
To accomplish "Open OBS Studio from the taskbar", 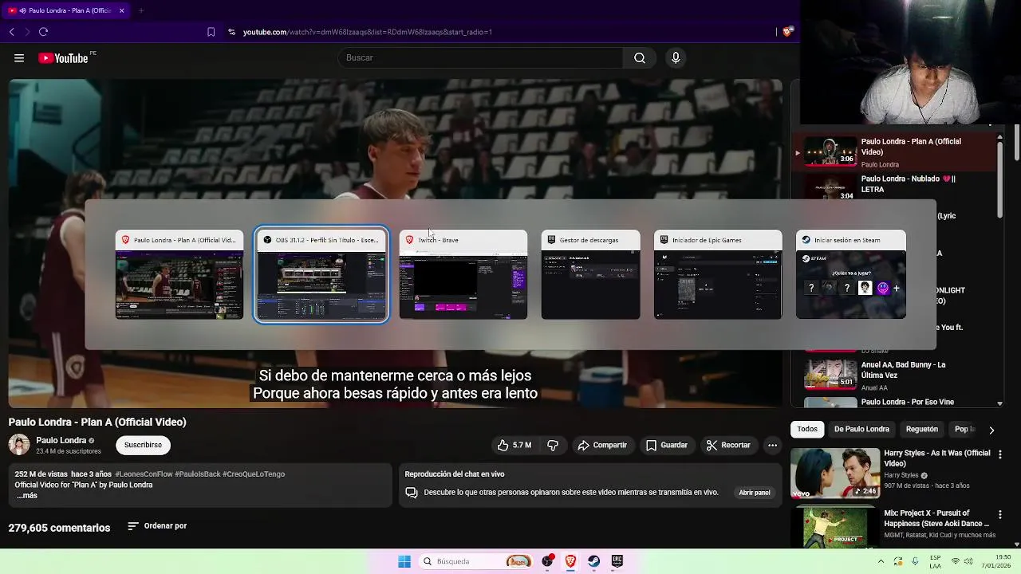I will pyautogui.click(x=547, y=561).
